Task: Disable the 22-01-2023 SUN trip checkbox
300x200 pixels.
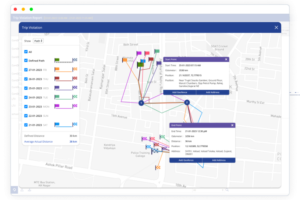Action: coord(26,115)
